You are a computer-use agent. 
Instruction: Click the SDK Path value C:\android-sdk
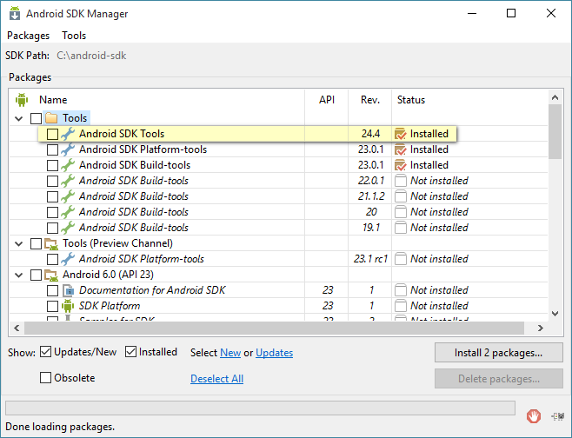[91, 56]
